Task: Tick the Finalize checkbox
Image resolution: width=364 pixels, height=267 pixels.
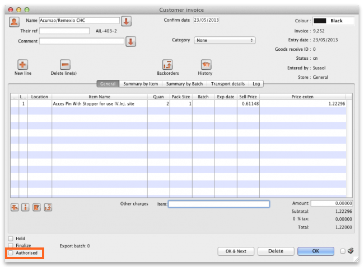Action: click(11, 246)
